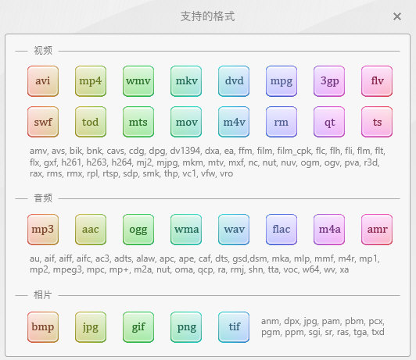Select the mts format tile
The height and width of the screenshot is (360, 416).
[138, 122]
